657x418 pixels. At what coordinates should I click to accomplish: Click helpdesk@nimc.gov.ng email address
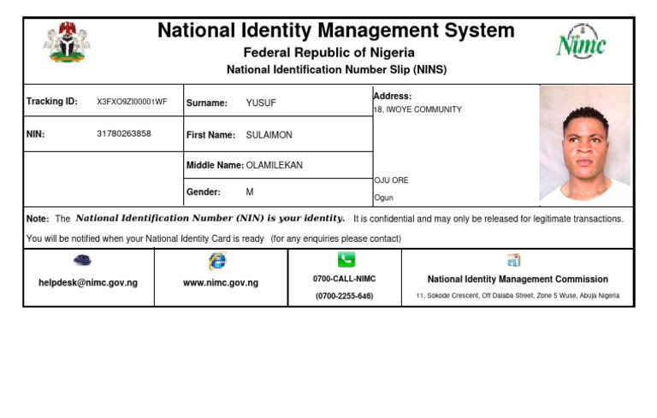tap(88, 283)
